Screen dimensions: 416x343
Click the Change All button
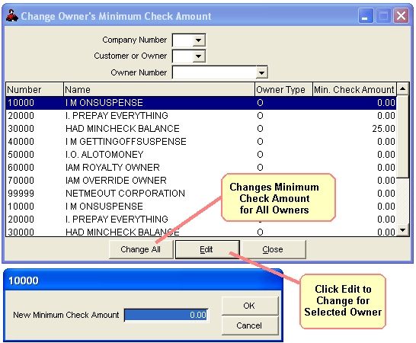point(141,249)
